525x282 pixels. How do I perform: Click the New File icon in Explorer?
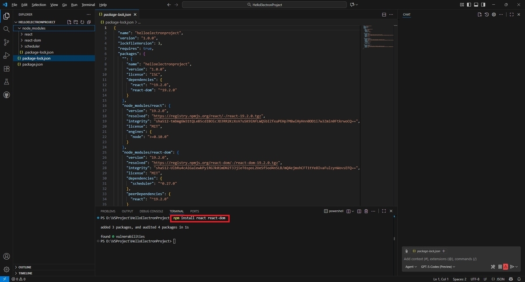70,22
